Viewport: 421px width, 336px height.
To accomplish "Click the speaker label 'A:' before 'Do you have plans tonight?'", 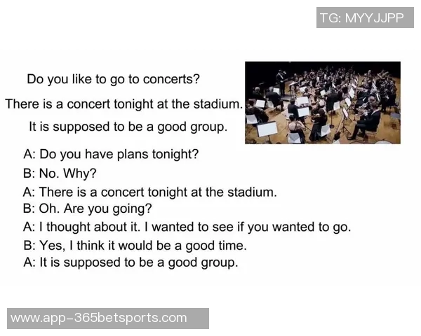I will coord(29,153).
